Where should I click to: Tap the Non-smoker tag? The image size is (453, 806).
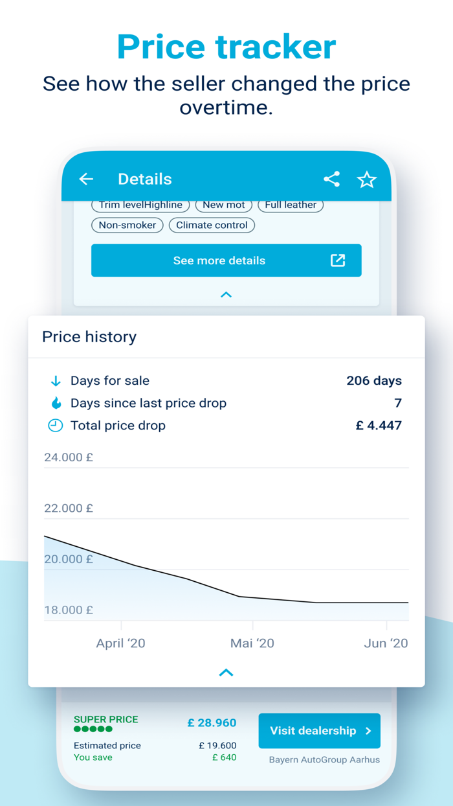[x=127, y=225]
